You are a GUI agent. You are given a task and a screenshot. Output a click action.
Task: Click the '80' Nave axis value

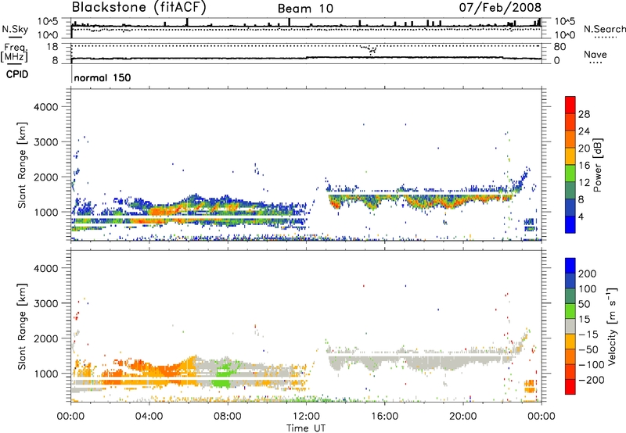559,47
